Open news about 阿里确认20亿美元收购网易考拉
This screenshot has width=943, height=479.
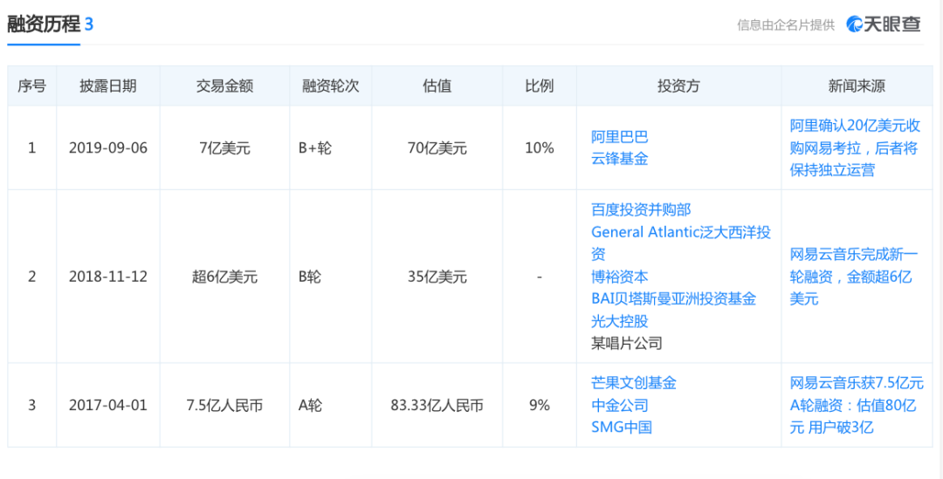pyautogui.click(x=854, y=147)
